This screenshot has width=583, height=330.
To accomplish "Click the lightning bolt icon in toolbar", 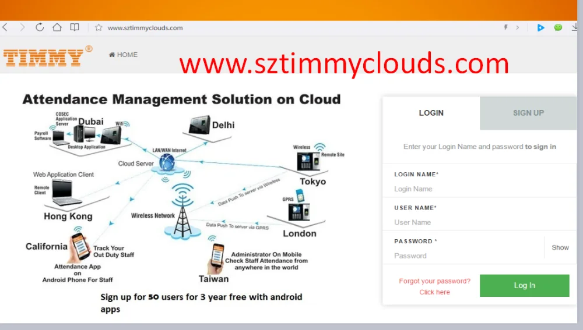I will tap(505, 27).
